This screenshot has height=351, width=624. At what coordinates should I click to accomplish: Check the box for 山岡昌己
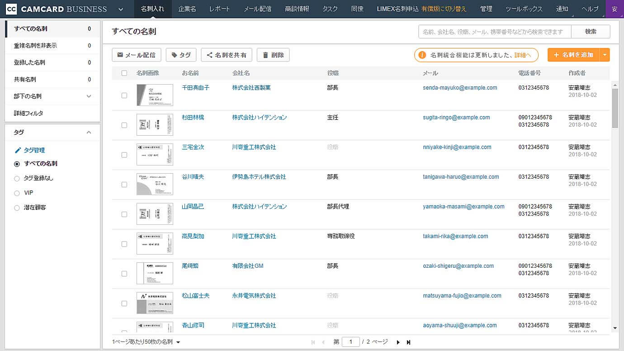pyautogui.click(x=124, y=214)
